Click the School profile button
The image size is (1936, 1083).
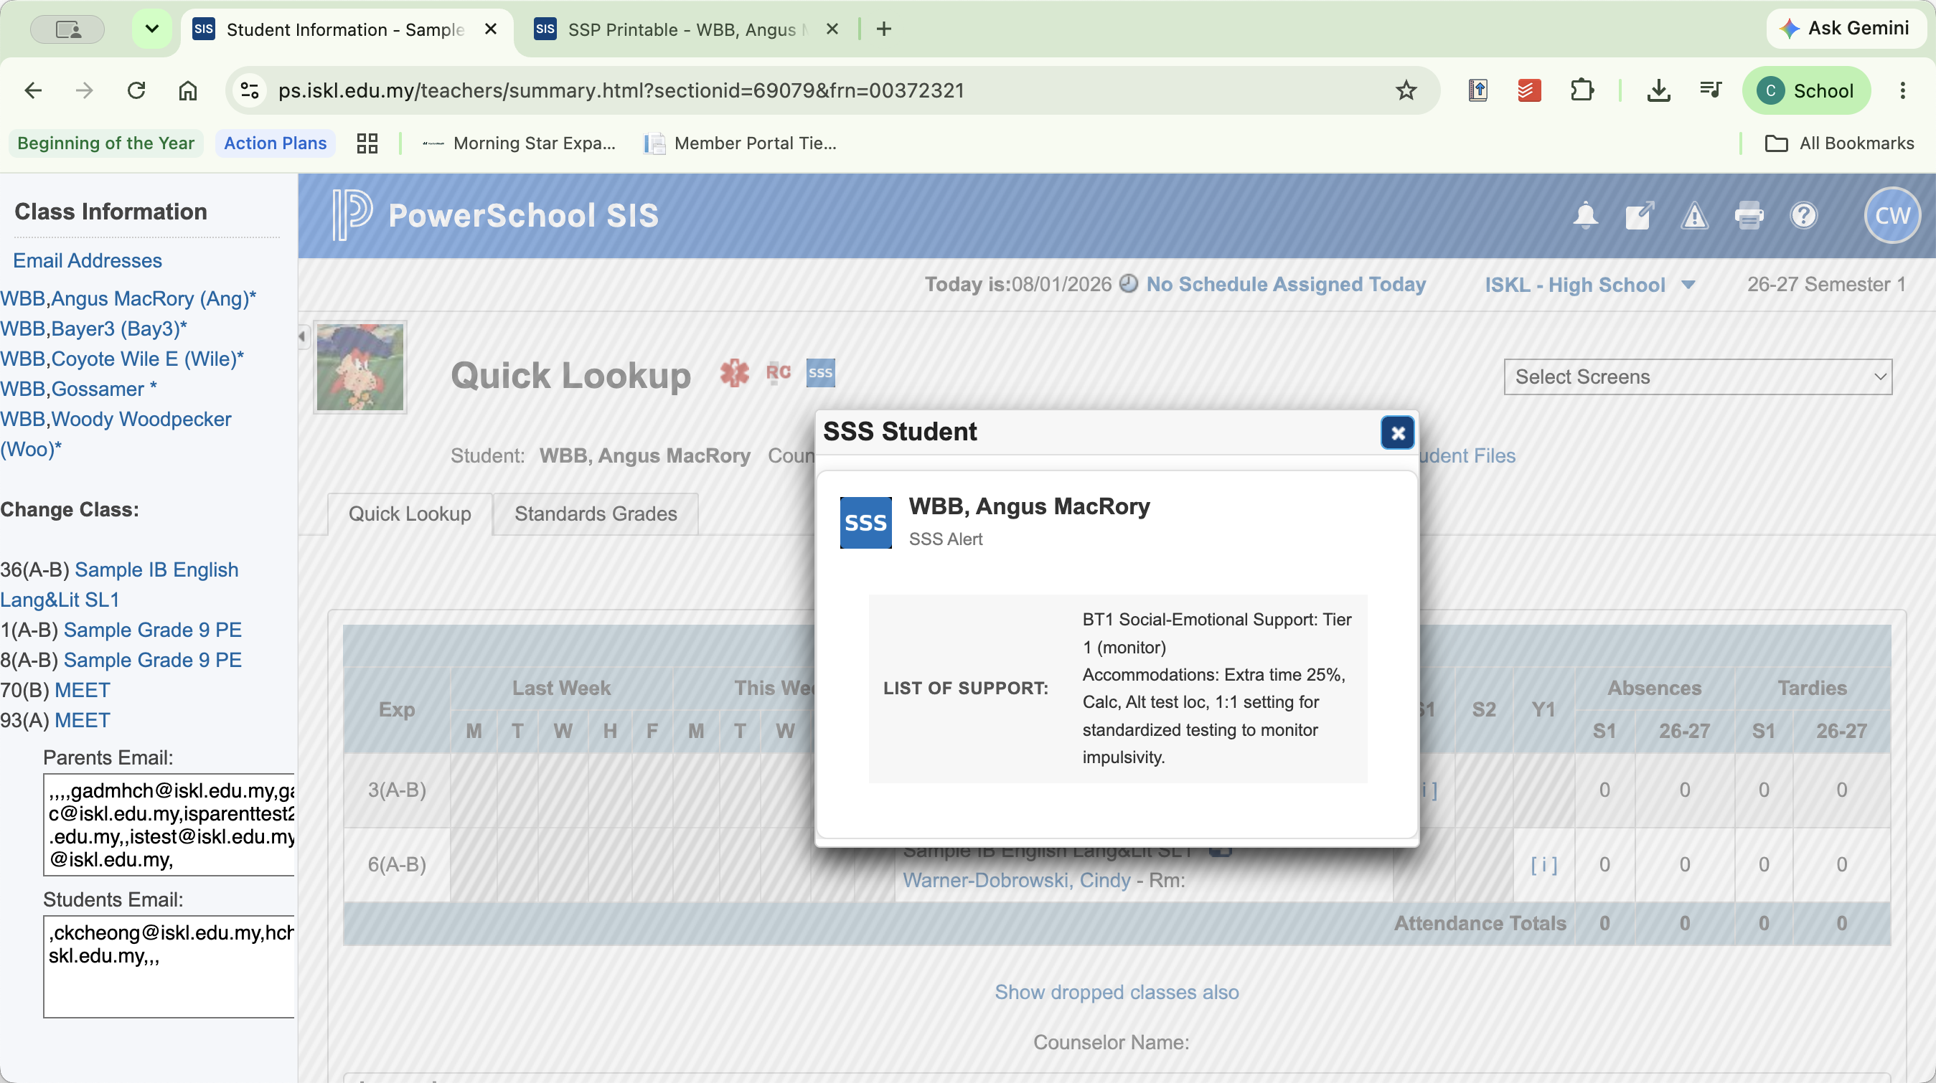(1806, 91)
